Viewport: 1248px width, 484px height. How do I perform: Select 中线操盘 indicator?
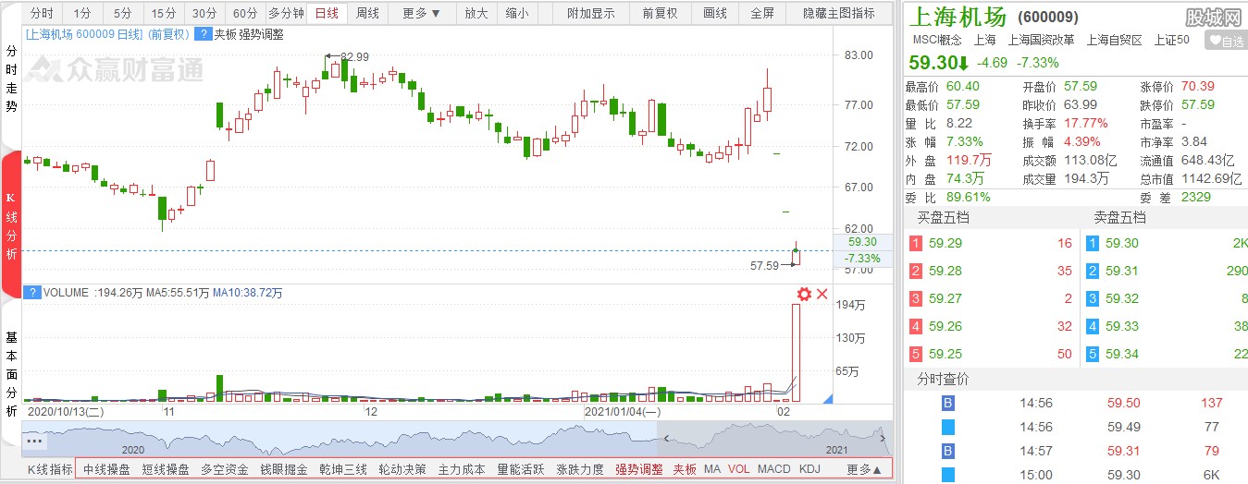click(x=106, y=469)
